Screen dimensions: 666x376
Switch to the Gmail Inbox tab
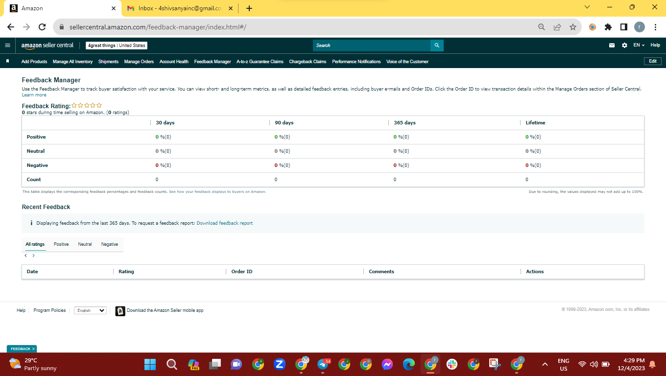(179, 8)
